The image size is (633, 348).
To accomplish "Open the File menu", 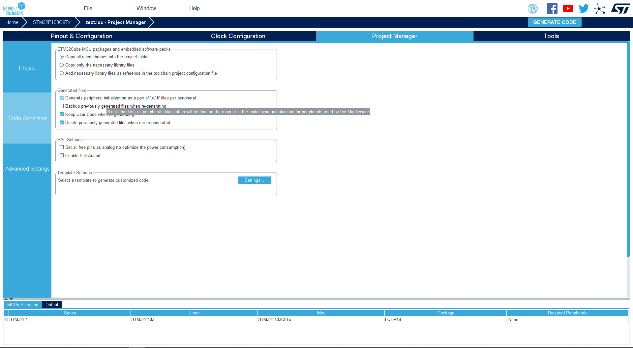I will (x=88, y=8).
